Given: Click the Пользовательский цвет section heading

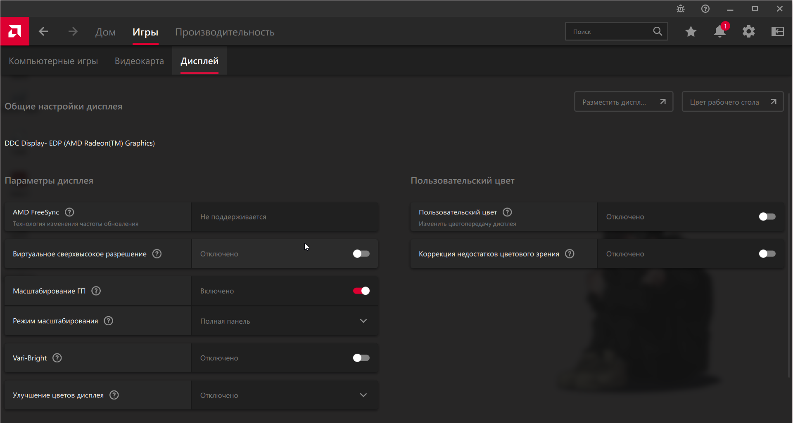Looking at the screenshot, I should pos(463,181).
